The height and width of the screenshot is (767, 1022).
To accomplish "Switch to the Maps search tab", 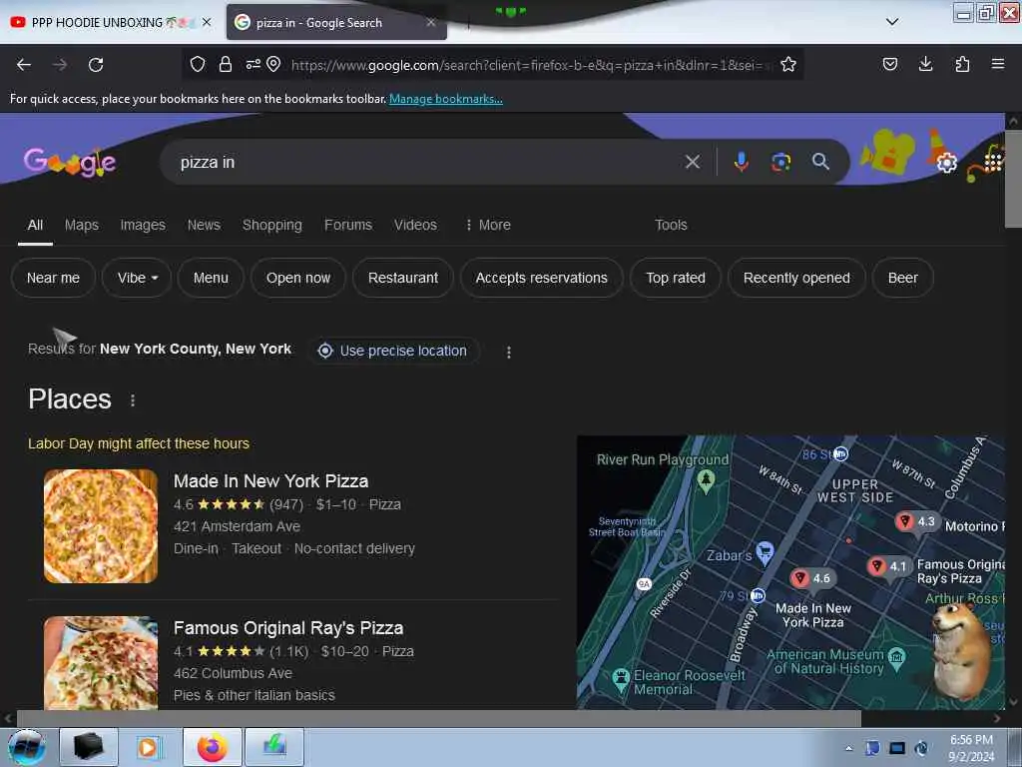I will pyautogui.click(x=82, y=225).
